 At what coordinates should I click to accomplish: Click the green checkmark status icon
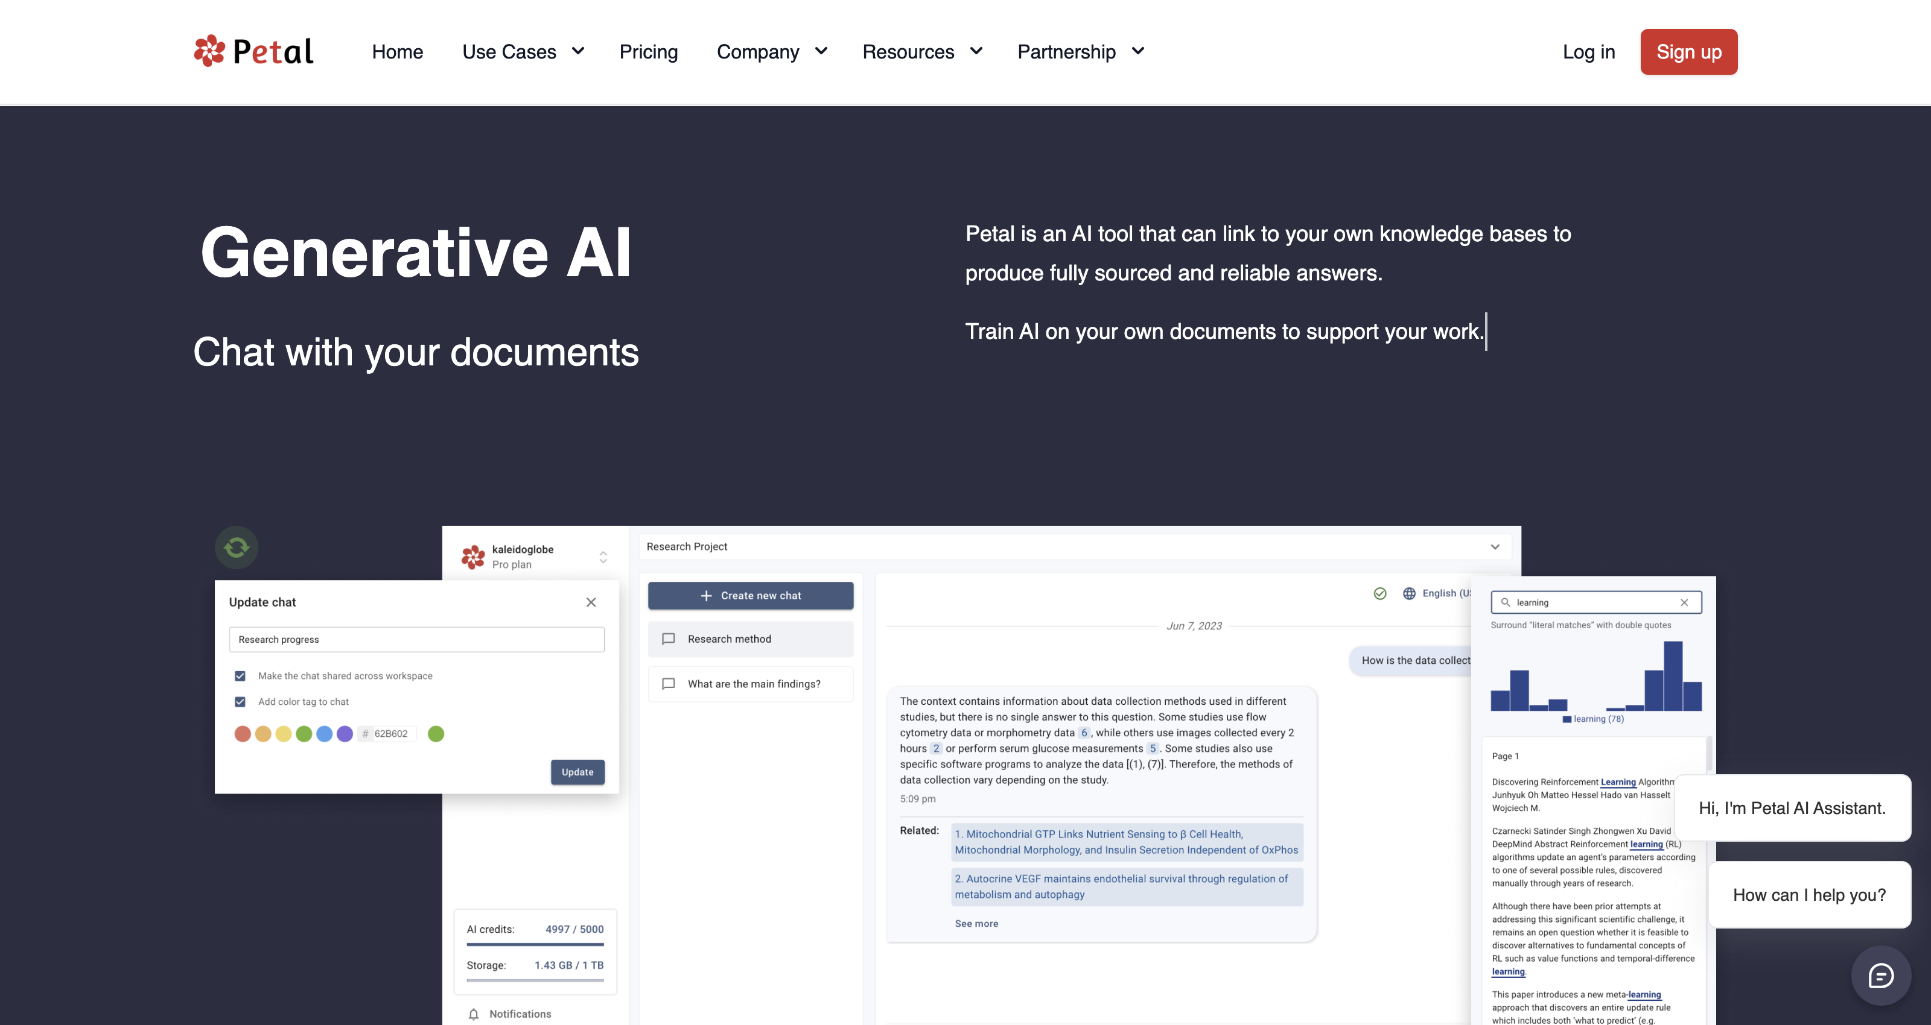(x=1380, y=593)
